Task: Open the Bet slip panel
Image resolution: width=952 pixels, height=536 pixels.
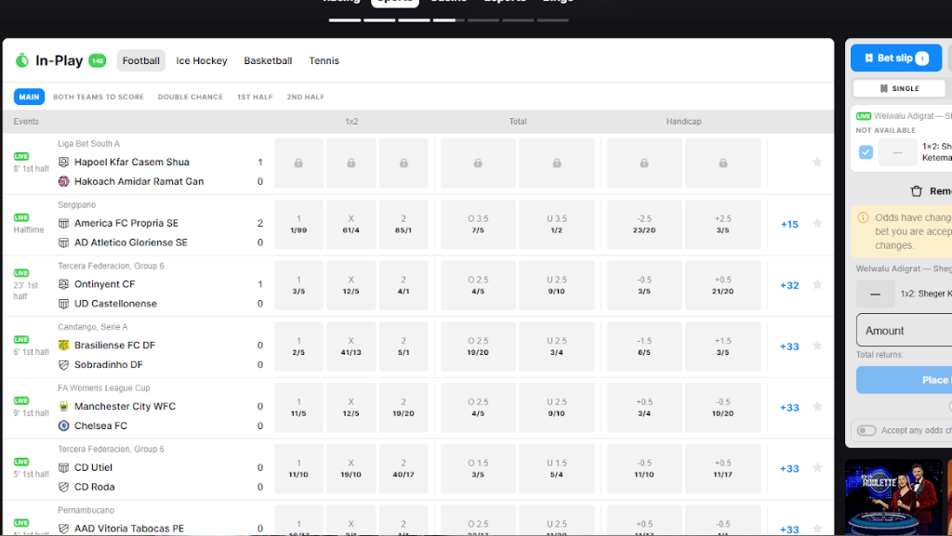Action: 894,58
